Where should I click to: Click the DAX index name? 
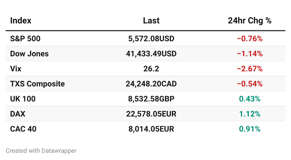pyautogui.click(x=18, y=114)
